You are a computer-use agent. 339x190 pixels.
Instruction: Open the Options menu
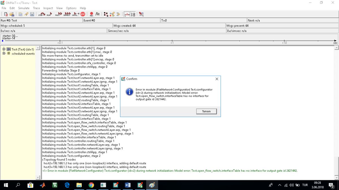[x=71, y=8]
